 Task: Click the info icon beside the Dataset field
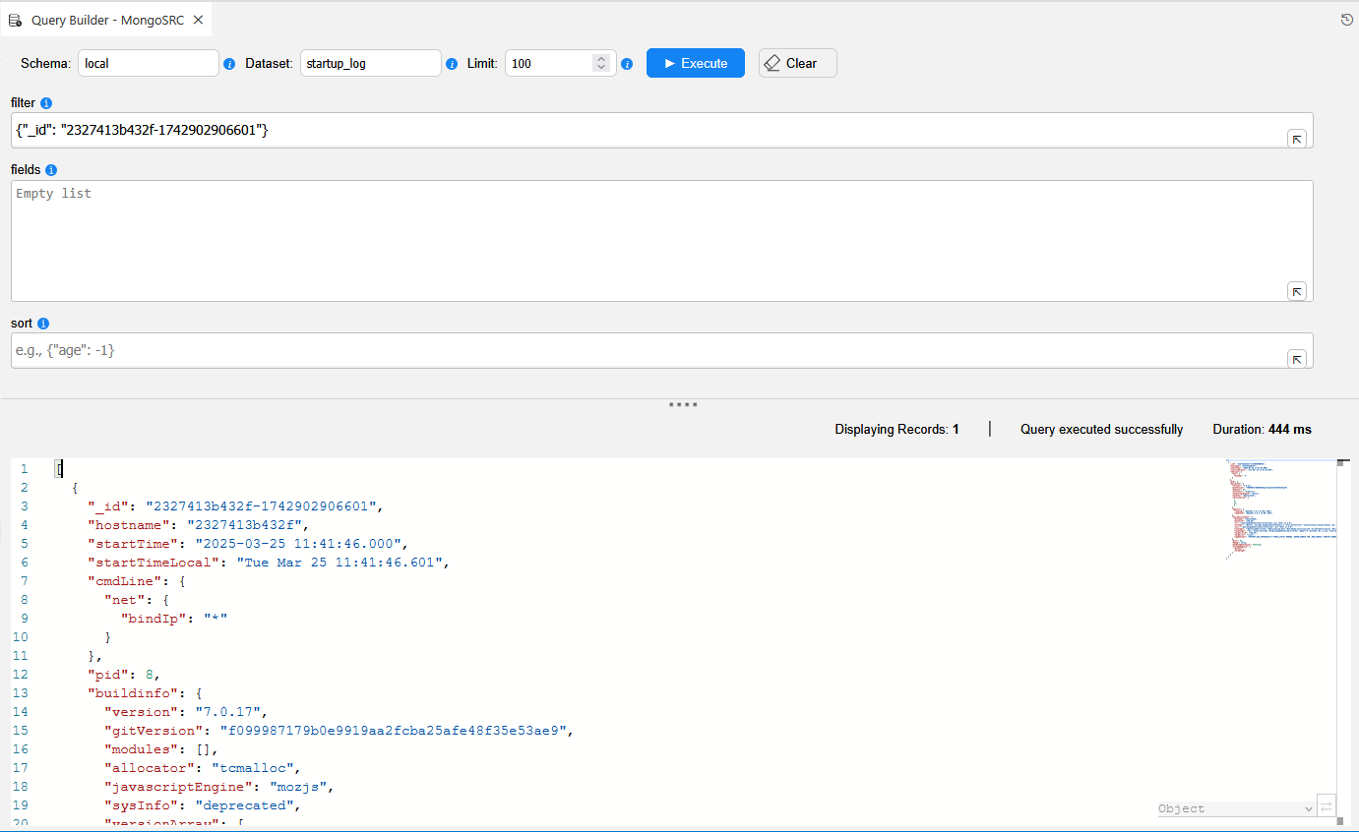(452, 64)
